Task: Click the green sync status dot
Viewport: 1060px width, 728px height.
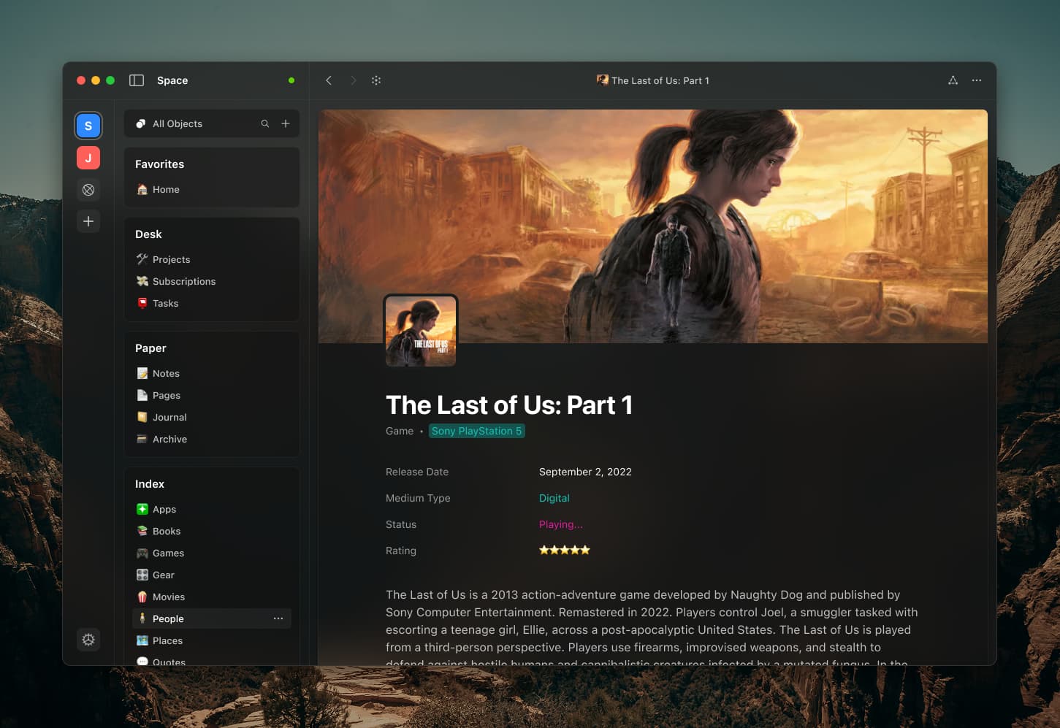Action: (x=291, y=80)
